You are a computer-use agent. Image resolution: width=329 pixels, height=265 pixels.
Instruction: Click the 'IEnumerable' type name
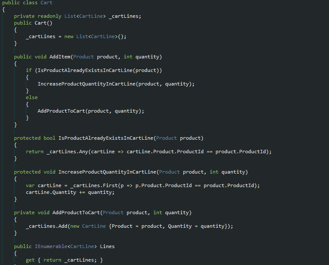51,246
